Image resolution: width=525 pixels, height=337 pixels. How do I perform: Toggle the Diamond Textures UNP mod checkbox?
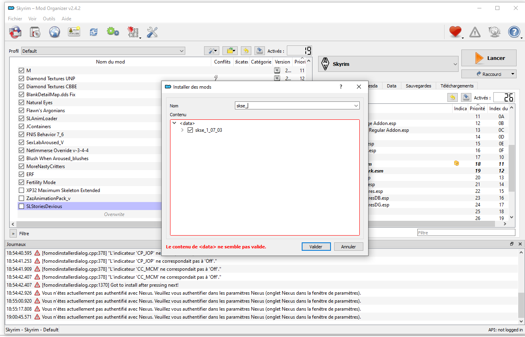pyautogui.click(x=22, y=79)
